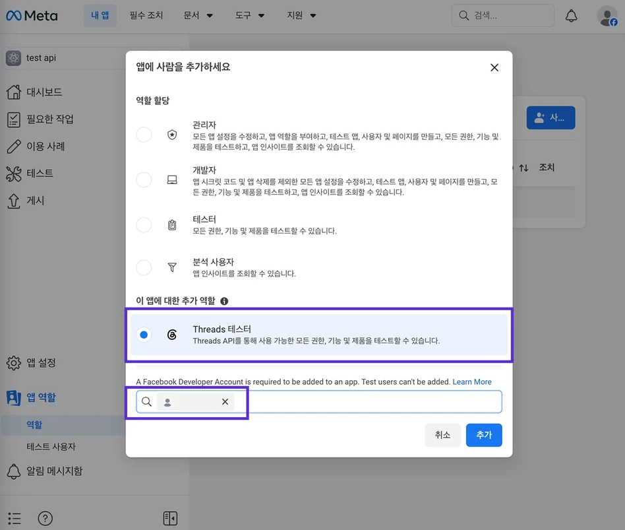Click the top search box
The image size is (625, 530).
[502, 16]
